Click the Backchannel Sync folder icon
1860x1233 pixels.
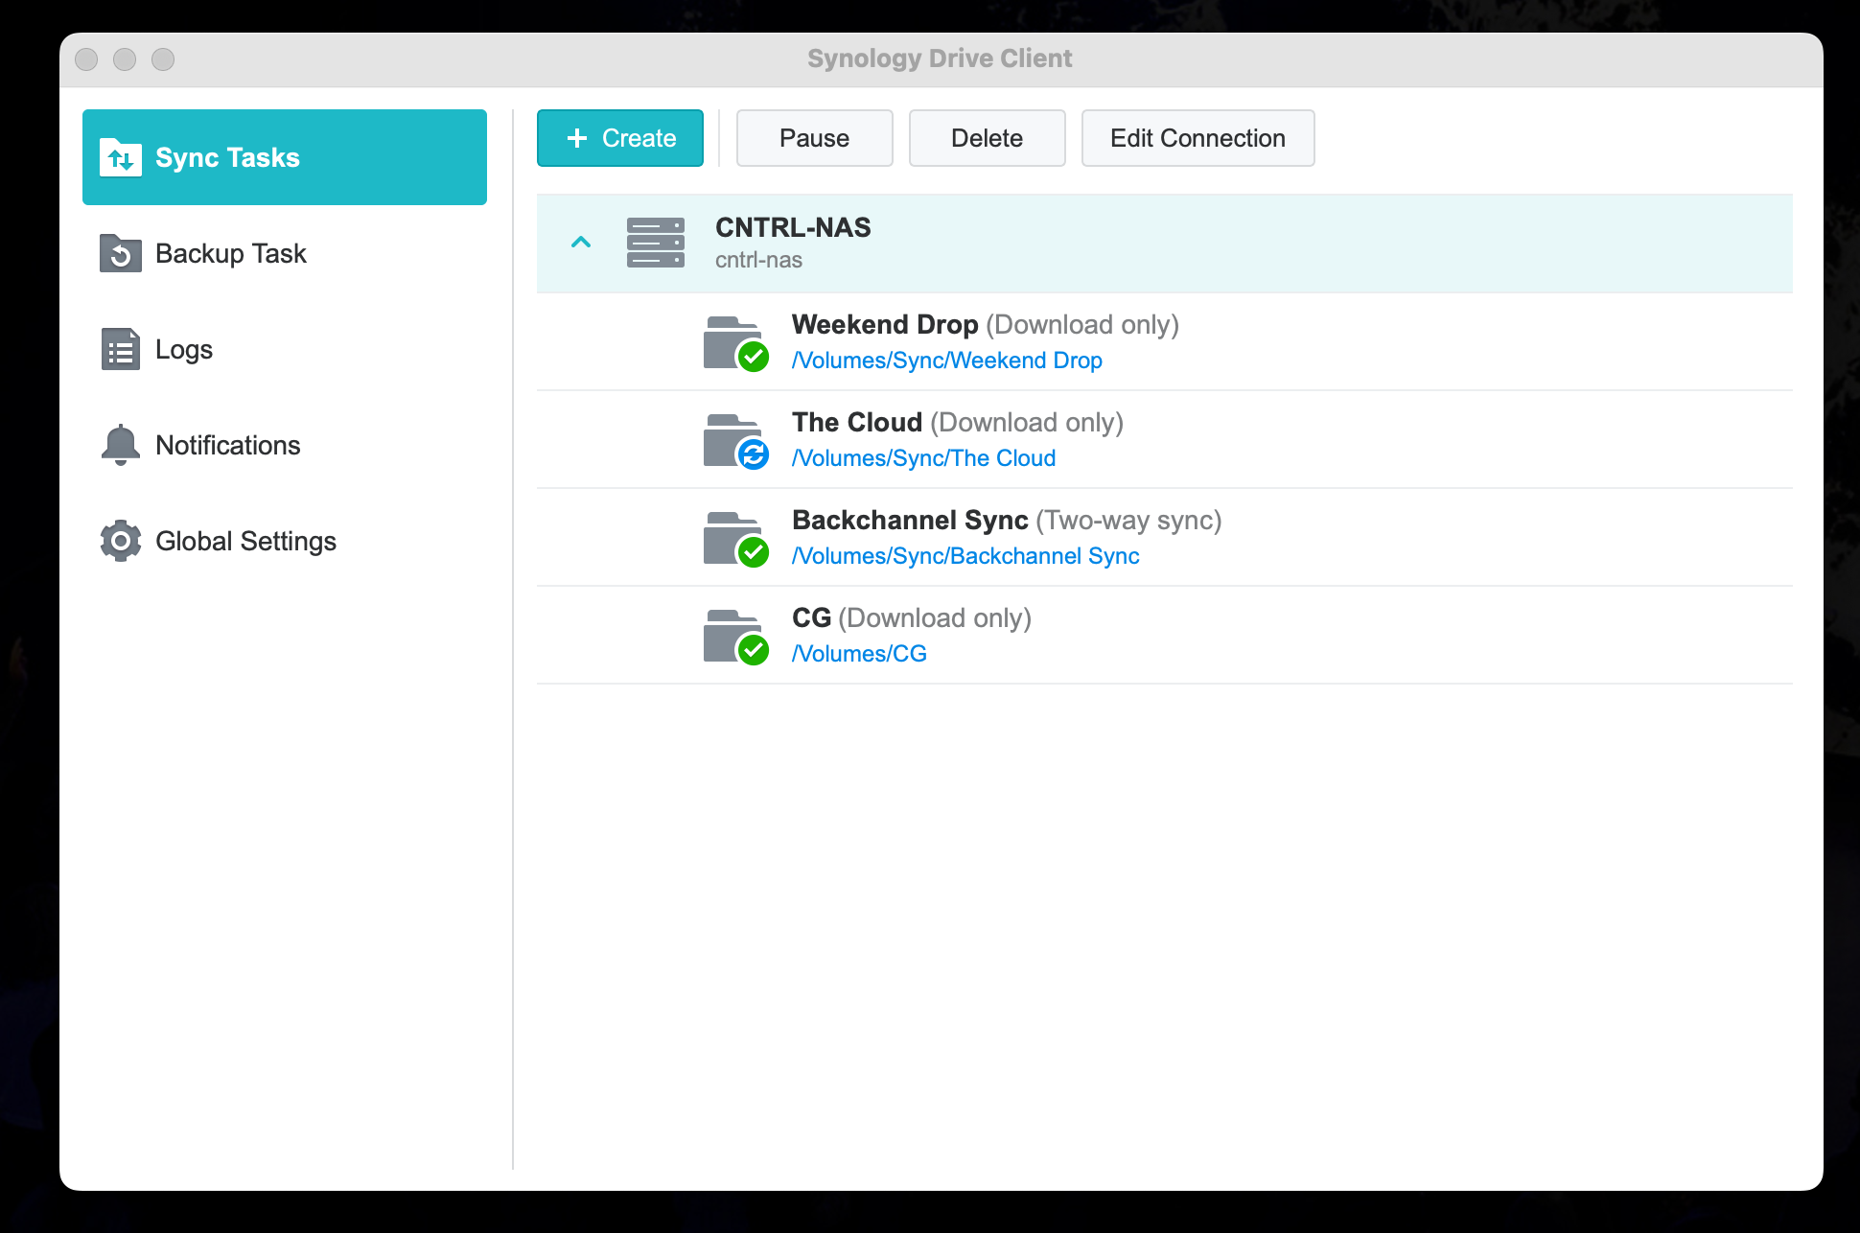tap(735, 539)
